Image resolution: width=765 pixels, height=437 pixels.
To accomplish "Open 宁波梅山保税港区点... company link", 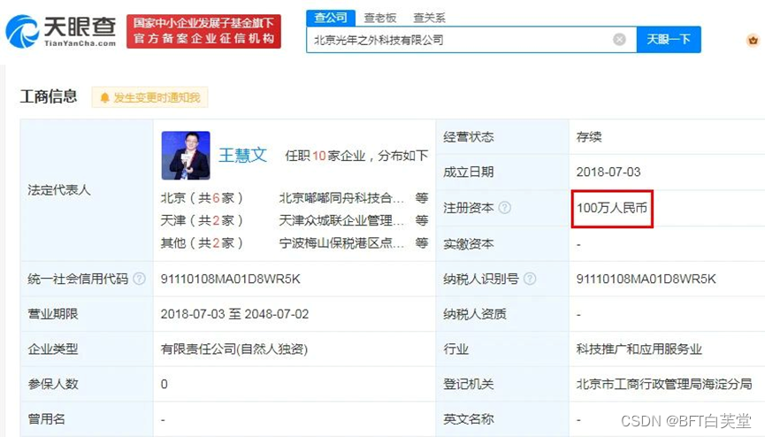I will click(x=341, y=242).
